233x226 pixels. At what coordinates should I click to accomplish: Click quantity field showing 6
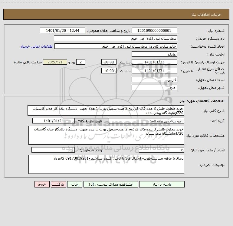click(x=162, y=150)
